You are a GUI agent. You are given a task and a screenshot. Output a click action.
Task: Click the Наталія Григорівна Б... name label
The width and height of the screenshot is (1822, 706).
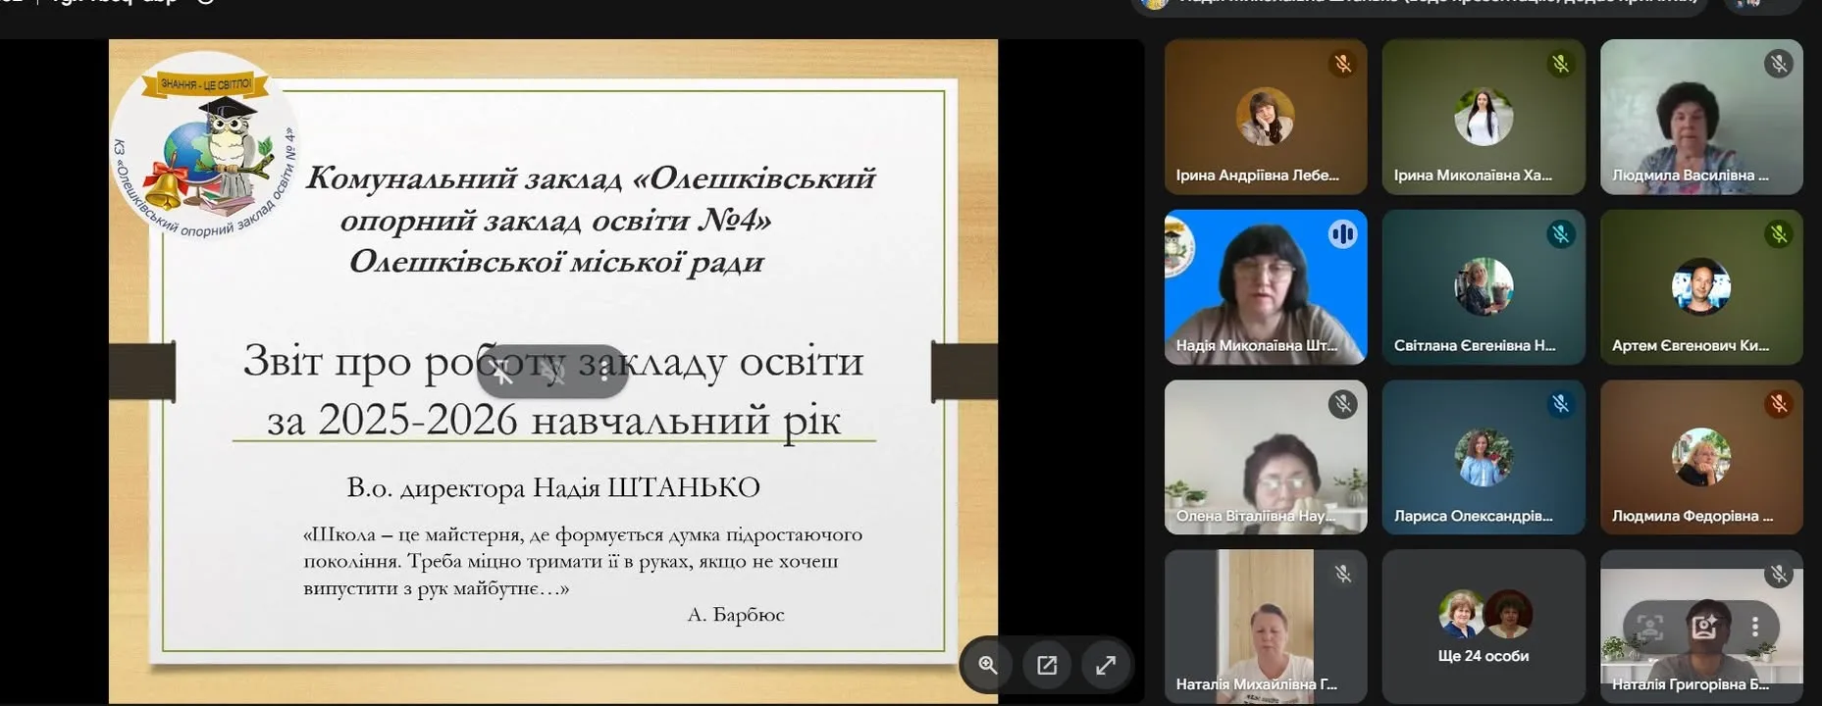(1690, 684)
